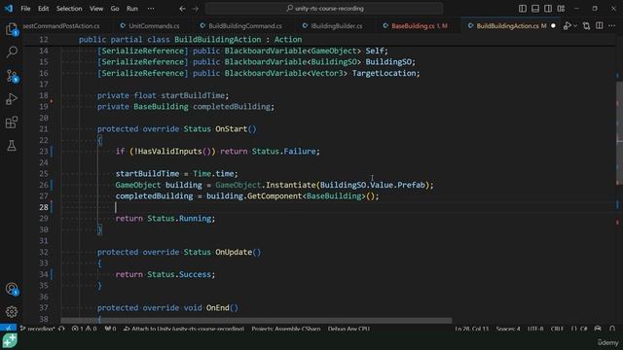
Task: Change indentation via Spaces: 4
Action: coord(508,329)
